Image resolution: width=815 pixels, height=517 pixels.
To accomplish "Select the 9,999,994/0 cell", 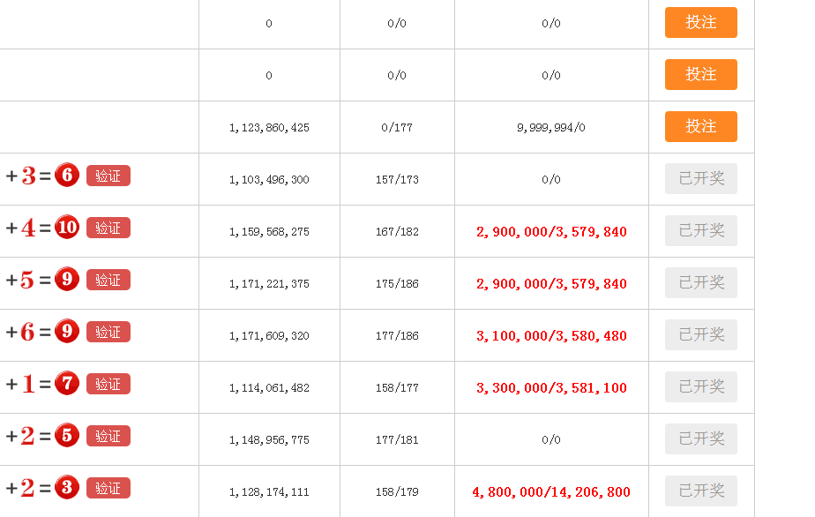I will [551, 128].
